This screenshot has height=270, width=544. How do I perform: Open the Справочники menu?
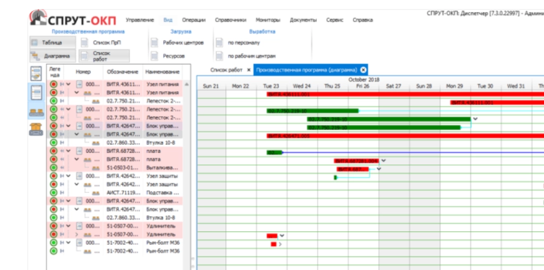pyautogui.click(x=231, y=20)
